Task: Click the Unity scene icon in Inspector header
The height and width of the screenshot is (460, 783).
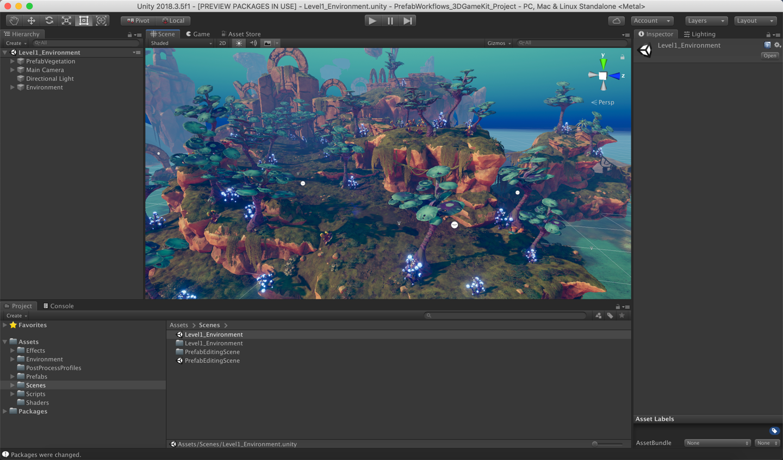Action: 645,50
